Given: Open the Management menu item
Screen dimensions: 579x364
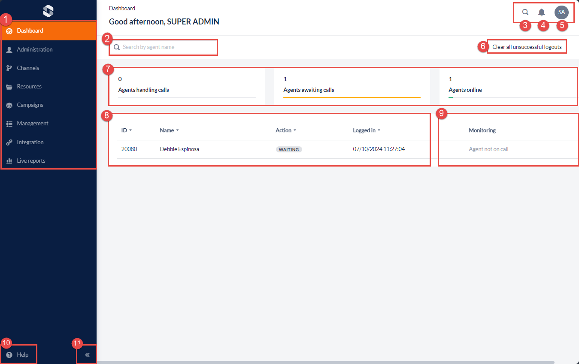Looking at the screenshot, I should pos(33,124).
